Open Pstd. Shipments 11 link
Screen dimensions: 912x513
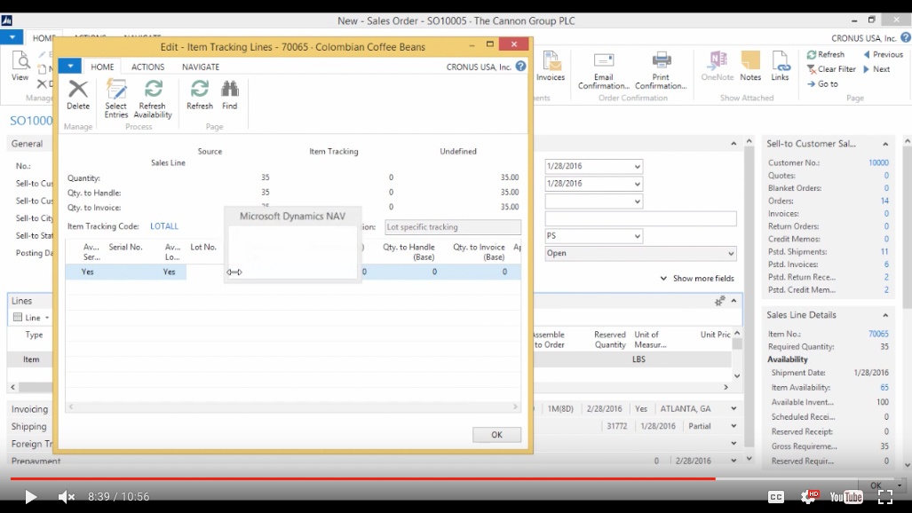[884, 252]
